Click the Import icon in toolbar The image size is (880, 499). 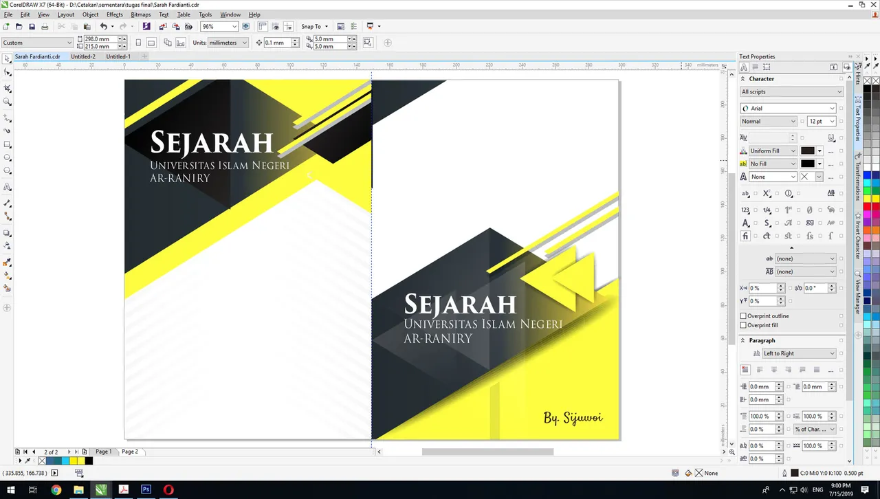(163, 26)
